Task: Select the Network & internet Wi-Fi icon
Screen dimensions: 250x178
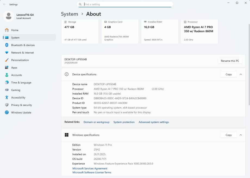Action: (7, 53)
